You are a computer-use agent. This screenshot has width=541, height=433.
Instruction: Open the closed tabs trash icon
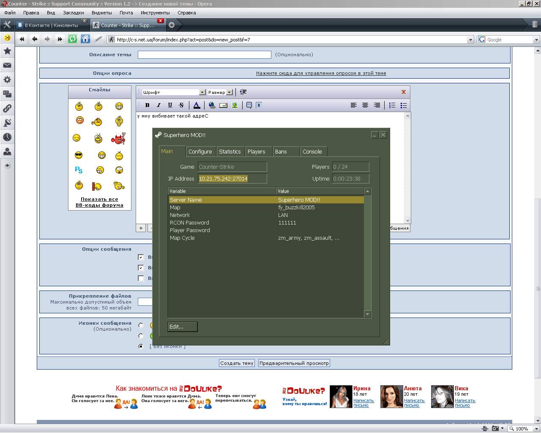pyautogui.click(x=535, y=25)
